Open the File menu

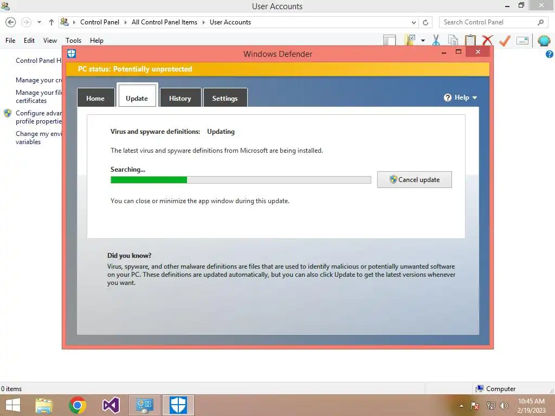tap(10, 40)
